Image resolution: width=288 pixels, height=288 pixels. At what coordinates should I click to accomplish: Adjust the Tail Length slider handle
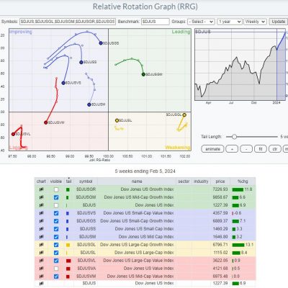[x=234, y=137]
